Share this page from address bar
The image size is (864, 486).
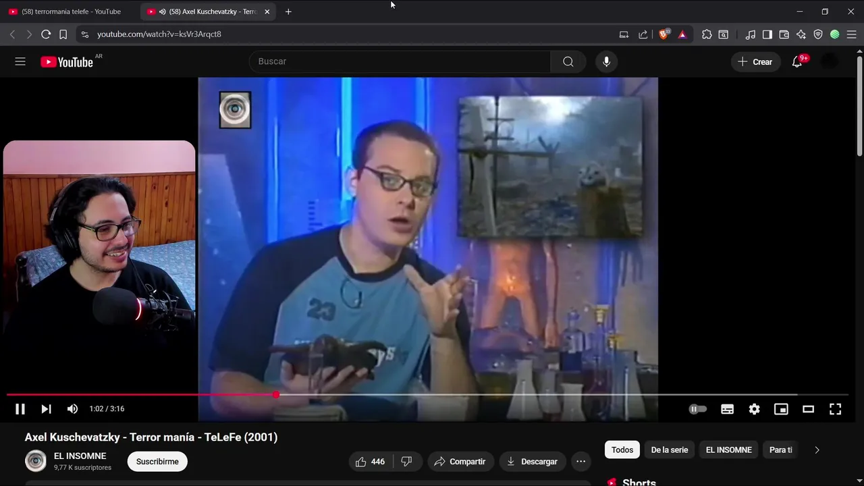[643, 34]
